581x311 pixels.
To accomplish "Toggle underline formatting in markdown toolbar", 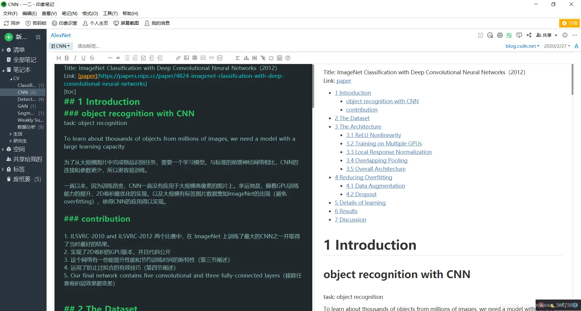I will [x=84, y=58].
